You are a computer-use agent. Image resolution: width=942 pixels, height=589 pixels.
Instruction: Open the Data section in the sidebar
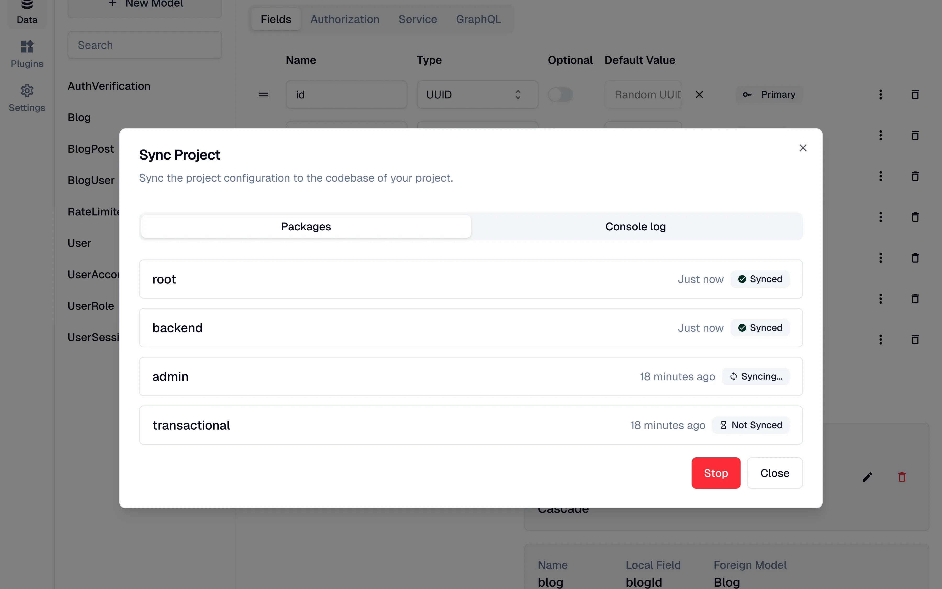click(x=26, y=12)
